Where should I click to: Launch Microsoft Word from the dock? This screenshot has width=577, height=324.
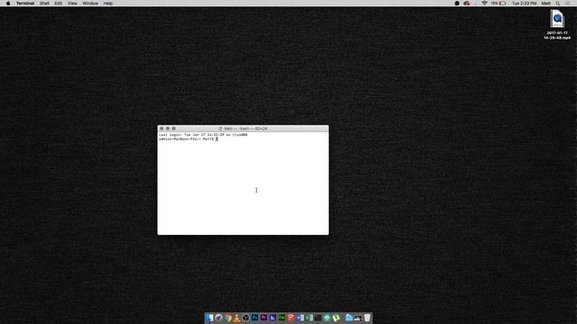click(300, 318)
